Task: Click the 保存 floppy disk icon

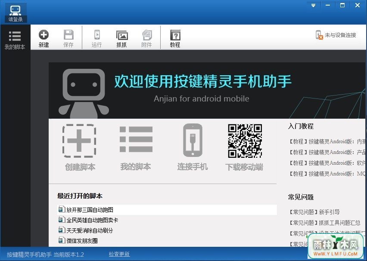Action: point(68,39)
